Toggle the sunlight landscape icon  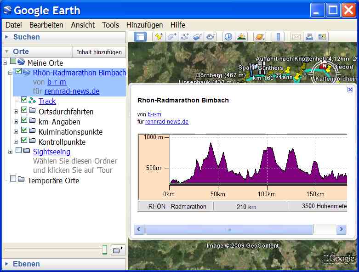(x=241, y=37)
